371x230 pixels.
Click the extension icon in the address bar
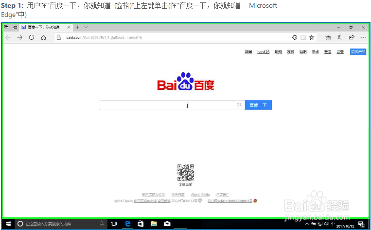pyautogui.click(x=294, y=37)
